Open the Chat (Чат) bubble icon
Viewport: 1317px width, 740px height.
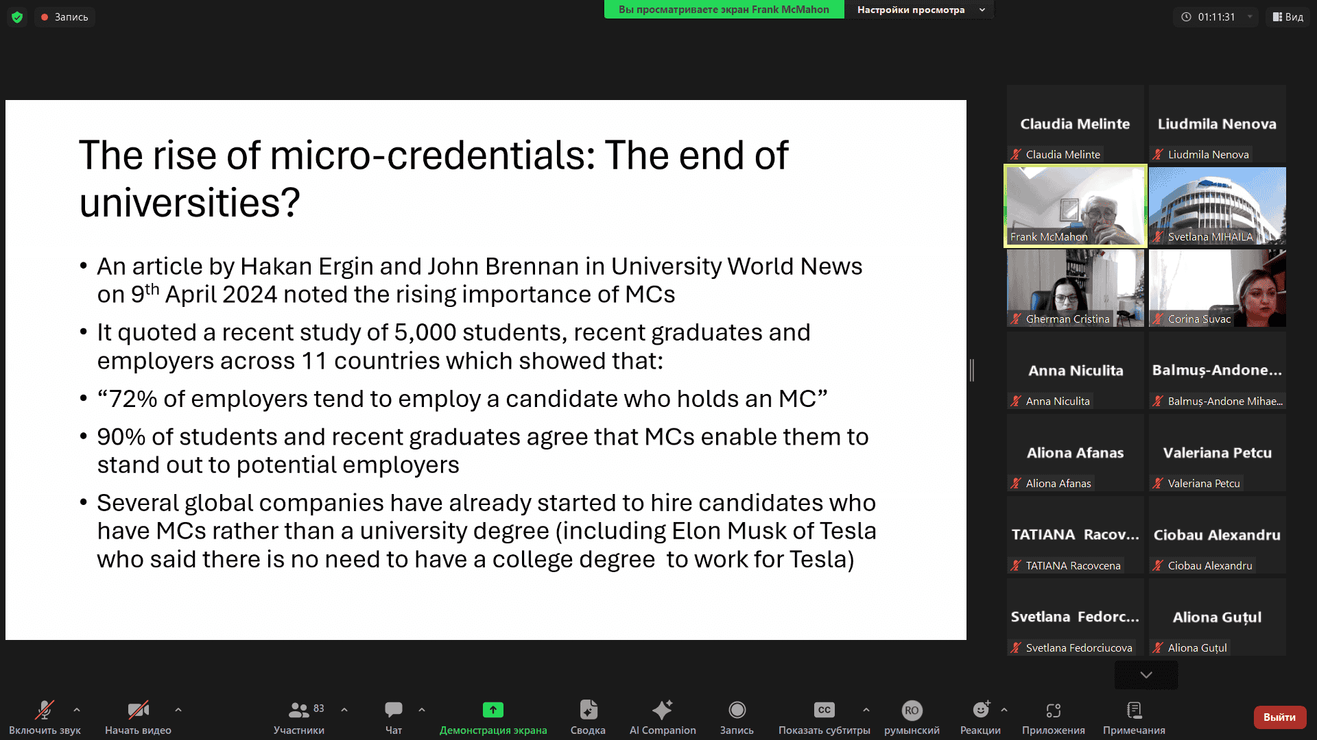click(x=393, y=710)
